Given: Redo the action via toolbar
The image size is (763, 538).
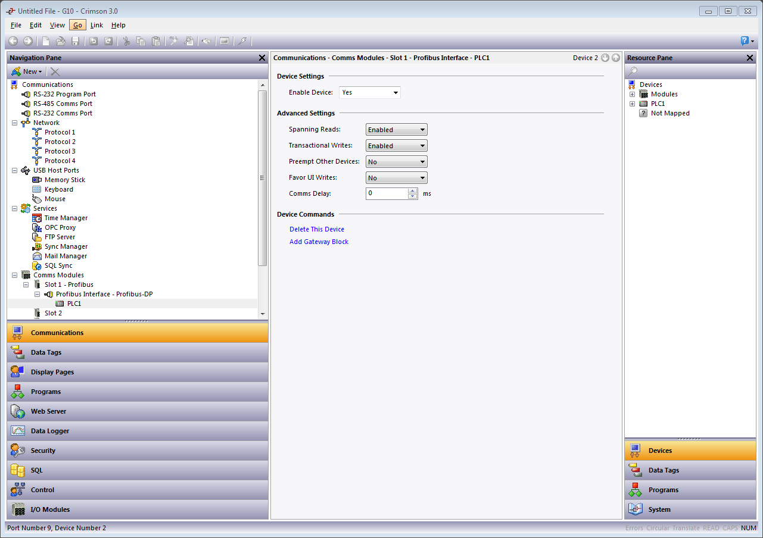Looking at the screenshot, I should pos(108,41).
